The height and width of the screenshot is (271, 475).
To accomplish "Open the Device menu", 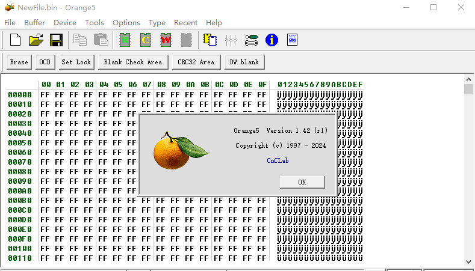I will (65, 22).
